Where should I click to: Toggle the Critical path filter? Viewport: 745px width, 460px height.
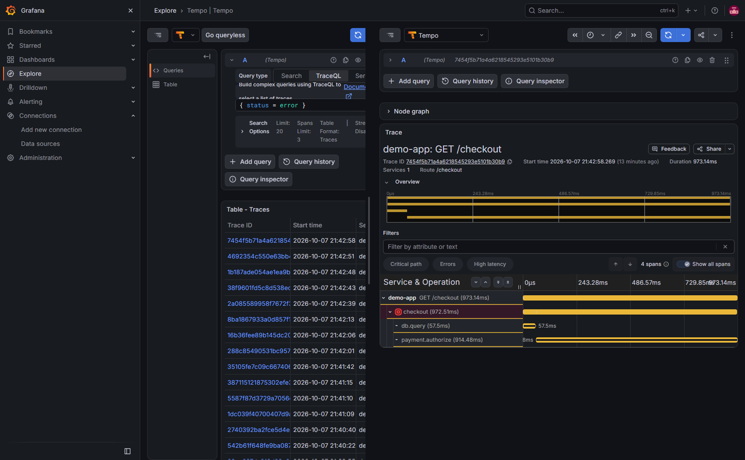406,264
